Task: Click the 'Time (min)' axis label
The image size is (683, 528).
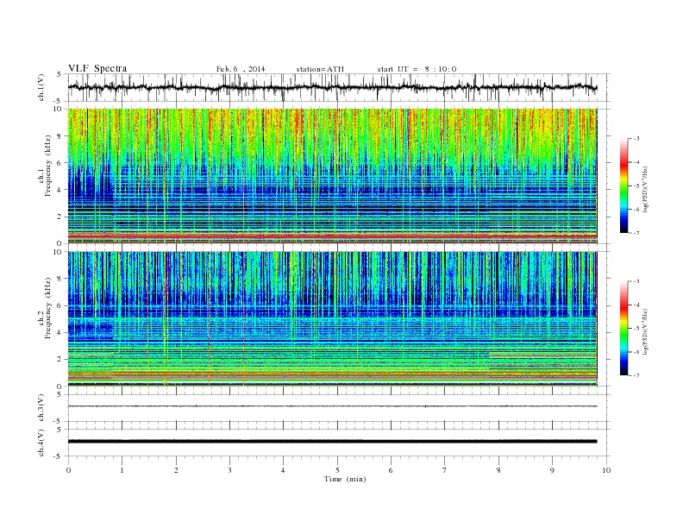Action: click(x=345, y=479)
